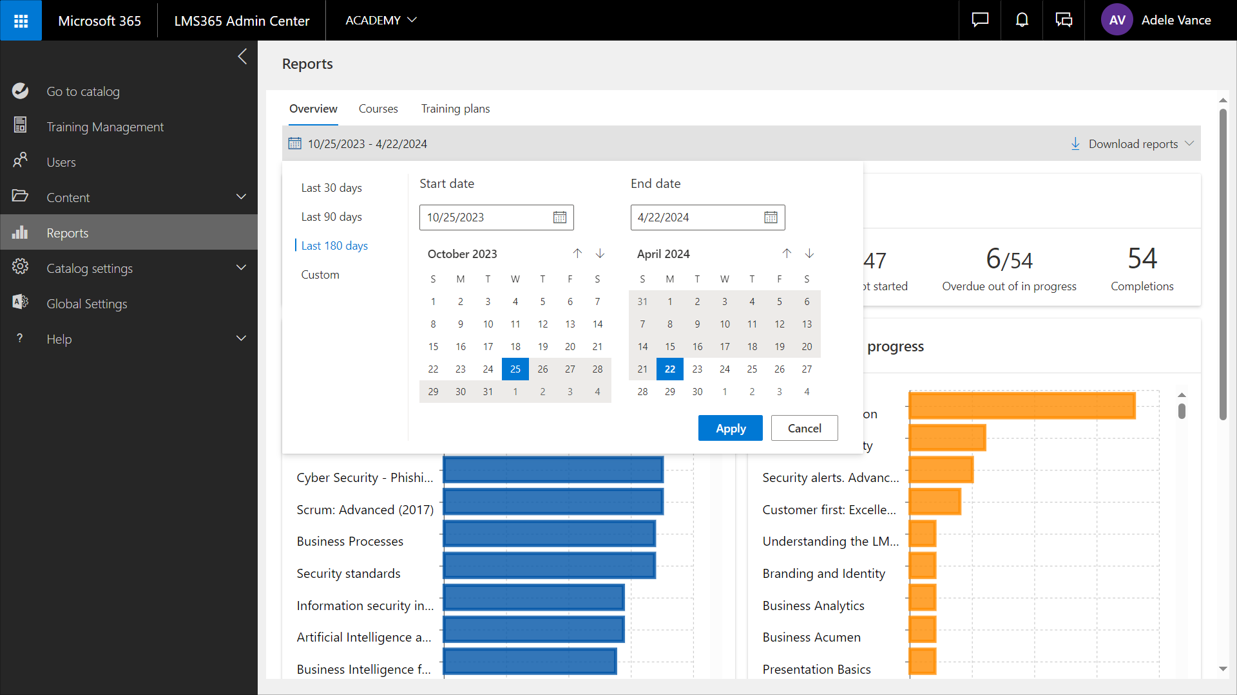Screen dimensions: 1237x695
Task: Expand the ACADEMY dropdown
Action: click(x=381, y=21)
